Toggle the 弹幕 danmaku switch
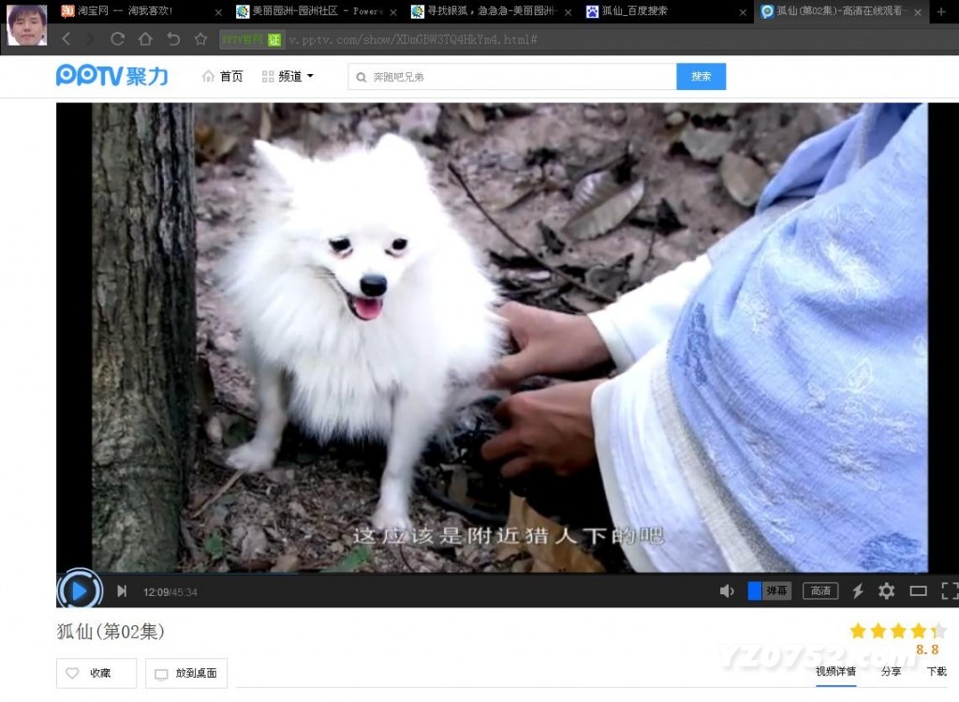Viewport: 959px width, 702px height. 769,590
